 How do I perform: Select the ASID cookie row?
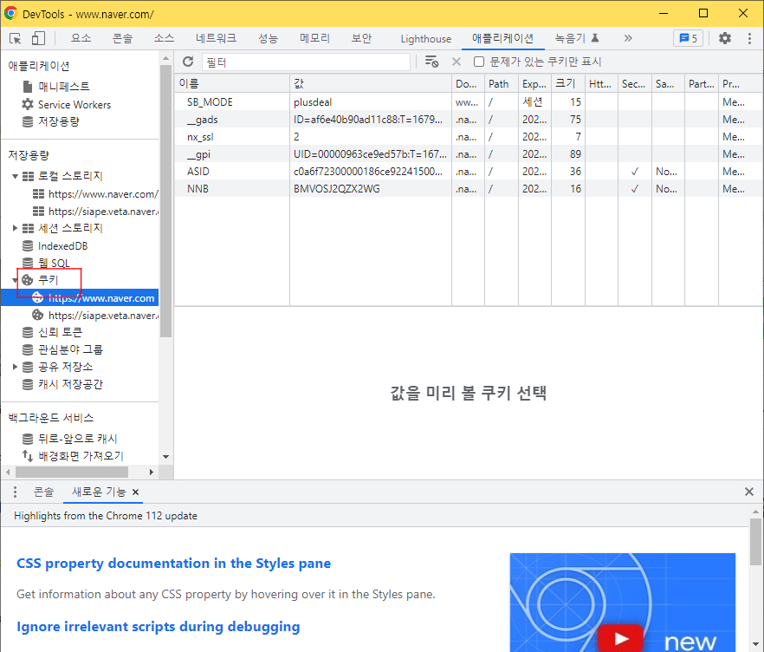[x=469, y=171]
